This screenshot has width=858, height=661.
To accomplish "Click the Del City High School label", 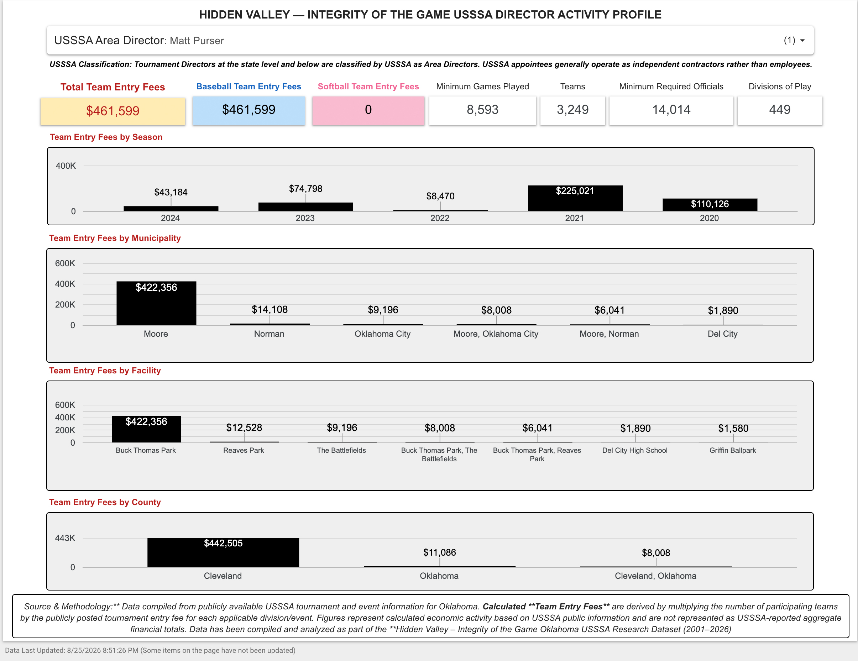I will click(x=635, y=451).
